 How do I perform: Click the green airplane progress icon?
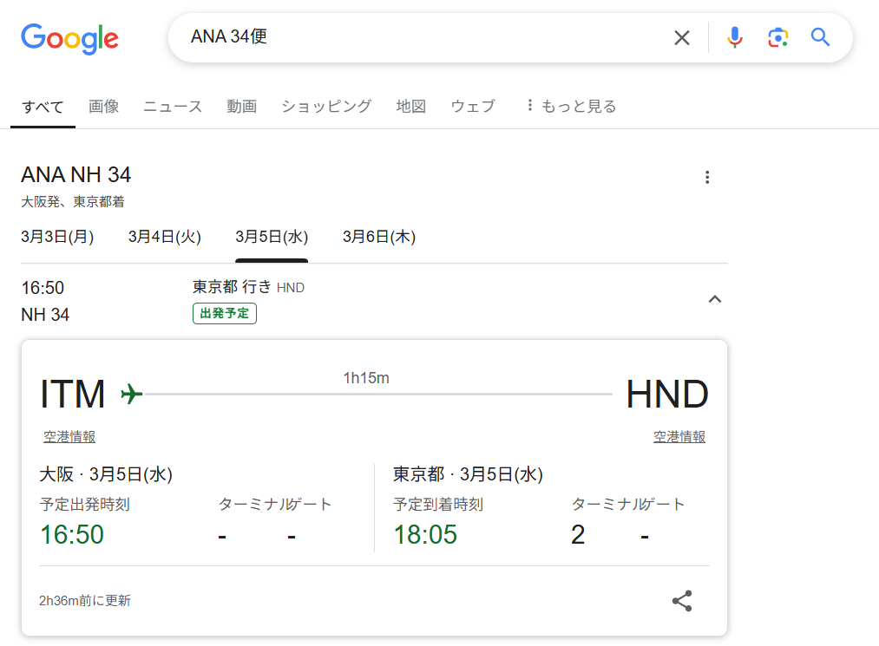tap(132, 394)
